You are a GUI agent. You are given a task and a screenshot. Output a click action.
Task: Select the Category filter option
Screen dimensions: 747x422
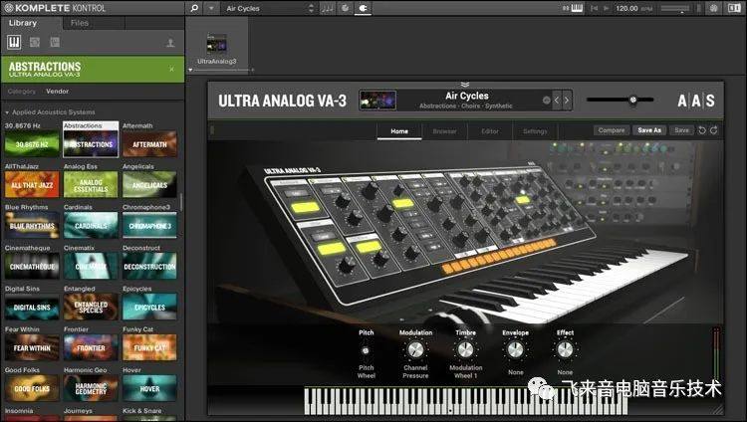coord(22,91)
